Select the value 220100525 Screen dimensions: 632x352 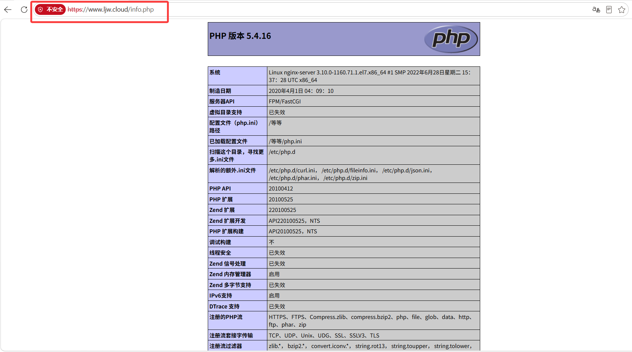[283, 210]
